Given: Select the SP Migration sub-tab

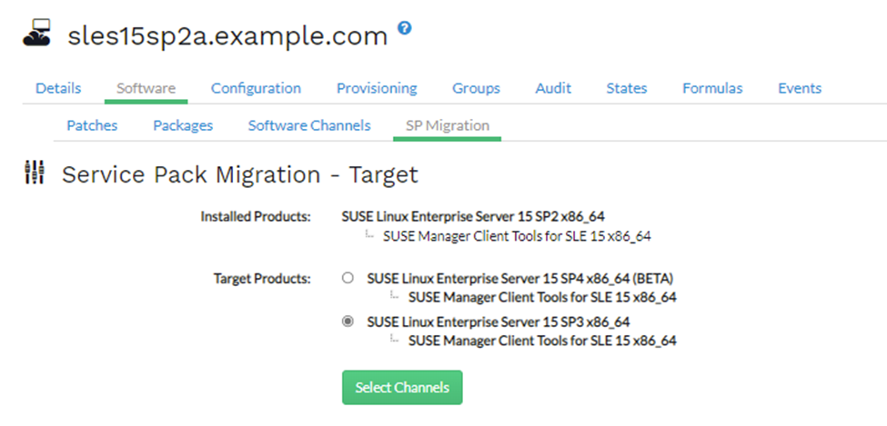Looking at the screenshot, I should point(447,125).
